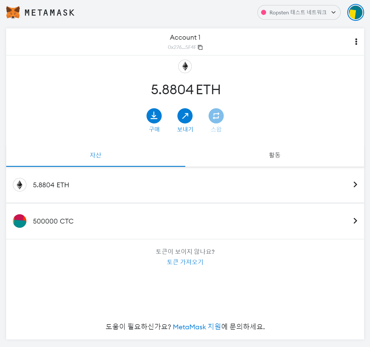Click the 구매 text label
The image size is (370, 347).
tap(154, 129)
